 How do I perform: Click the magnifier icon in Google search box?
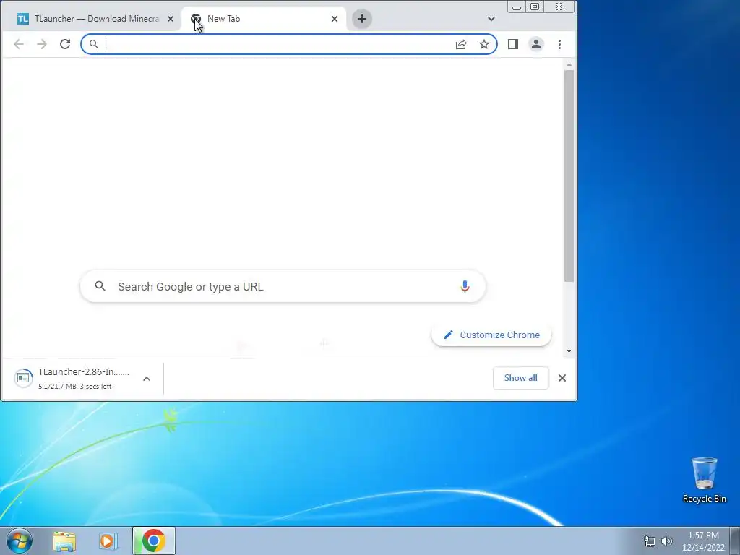[100, 286]
